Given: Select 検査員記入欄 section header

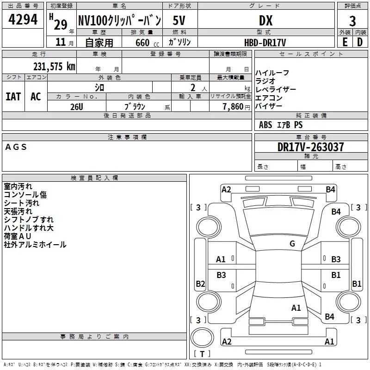Looking at the screenshot, I should (x=94, y=178).
